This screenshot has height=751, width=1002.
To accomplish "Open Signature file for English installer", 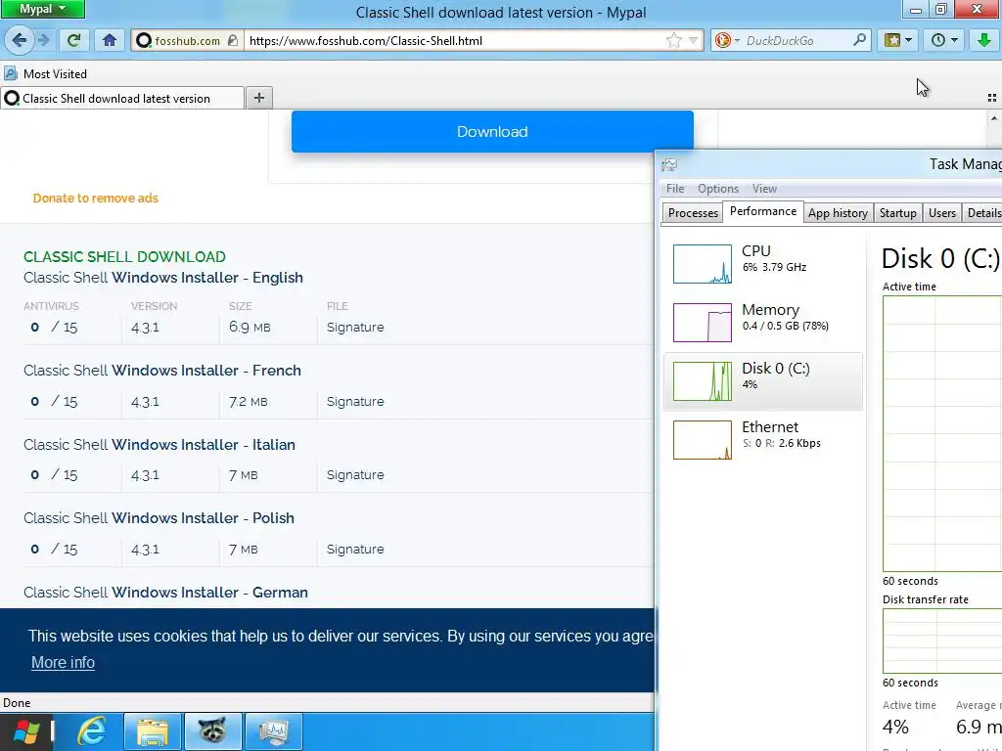I will click(355, 327).
